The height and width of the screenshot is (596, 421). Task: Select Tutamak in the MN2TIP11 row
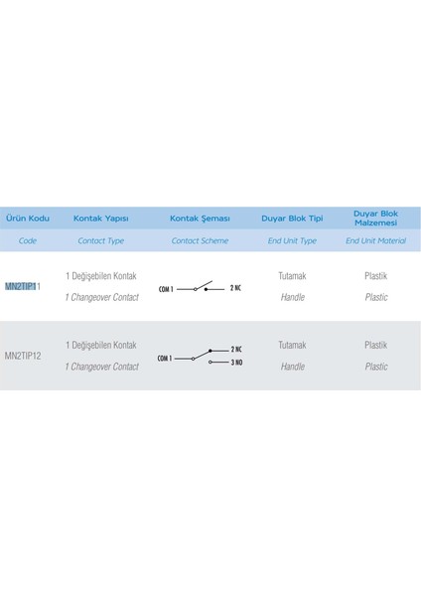292,276
